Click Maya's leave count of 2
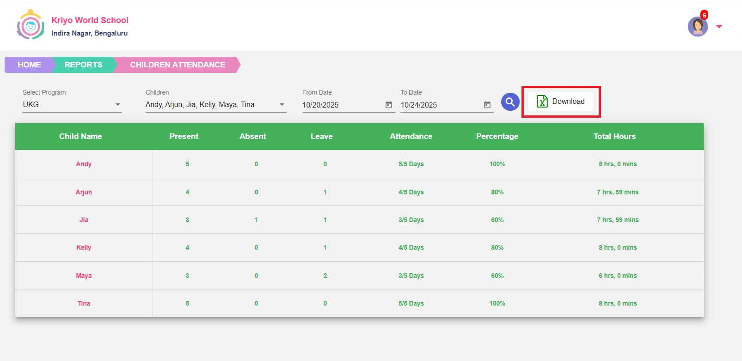The image size is (742, 361). click(325, 276)
